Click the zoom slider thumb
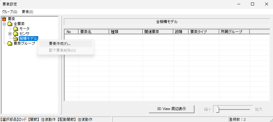273x122 pixels. click(x=217, y=109)
